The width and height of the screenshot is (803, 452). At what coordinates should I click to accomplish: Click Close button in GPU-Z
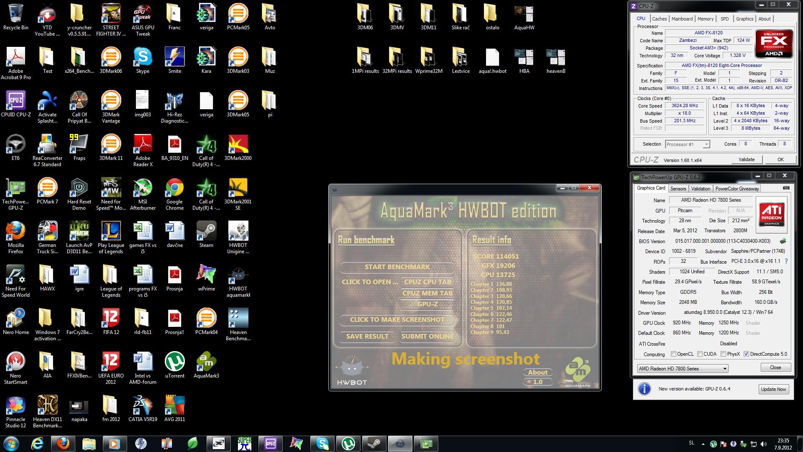click(775, 367)
